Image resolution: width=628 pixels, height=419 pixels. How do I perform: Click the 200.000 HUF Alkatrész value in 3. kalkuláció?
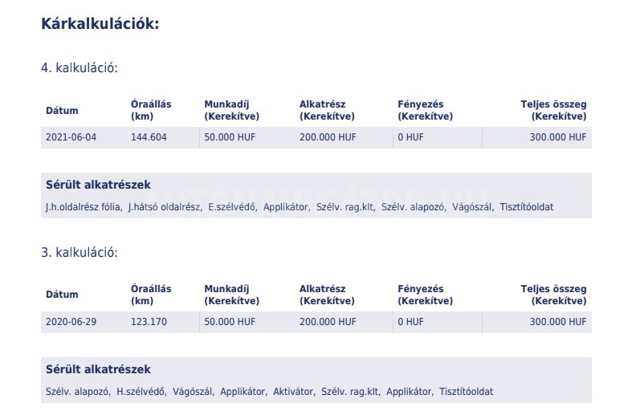327,322
